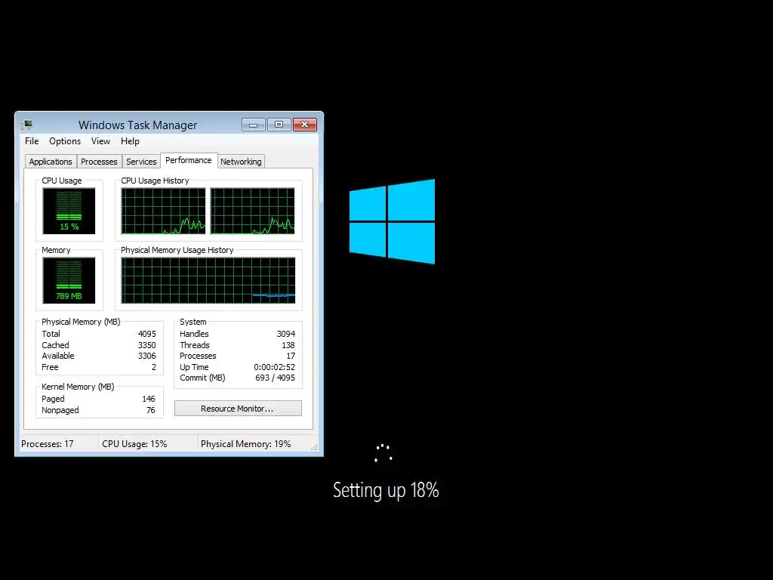
Task: Click the Physical Memory Usage History graph
Action: (208, 281)
